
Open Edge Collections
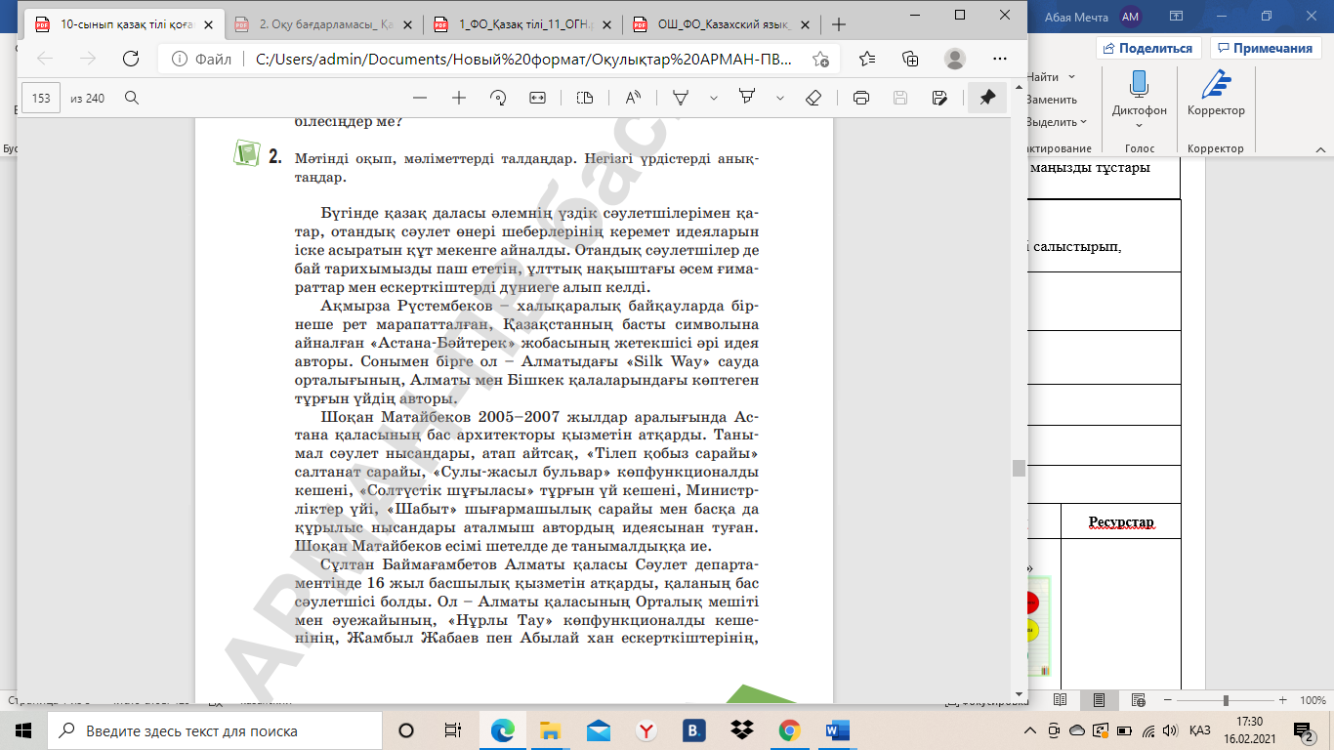[910, 59]
